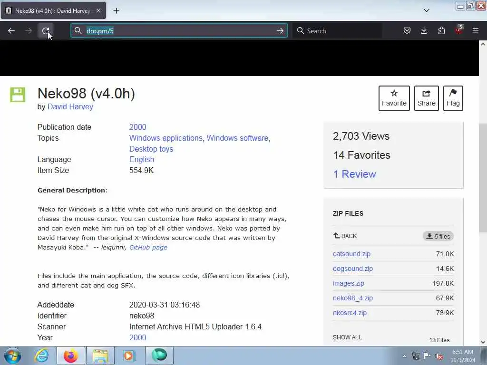Click the page scrollbar up arrow
This screenshot has width=487, height=365.
483,44
